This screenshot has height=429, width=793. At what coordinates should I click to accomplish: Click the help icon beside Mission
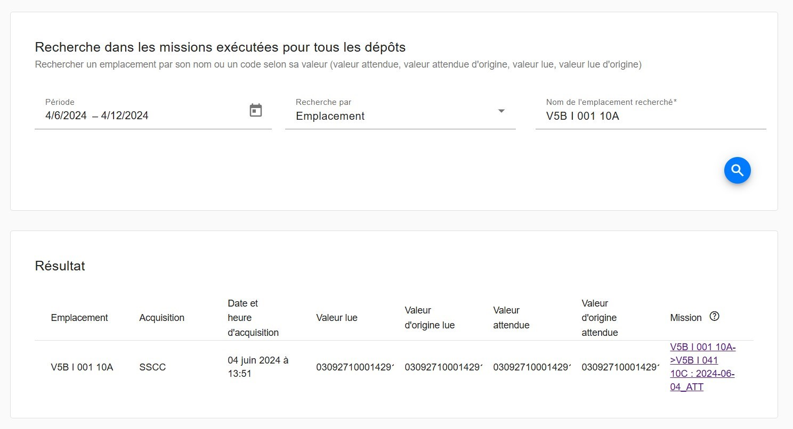(715, 316)
